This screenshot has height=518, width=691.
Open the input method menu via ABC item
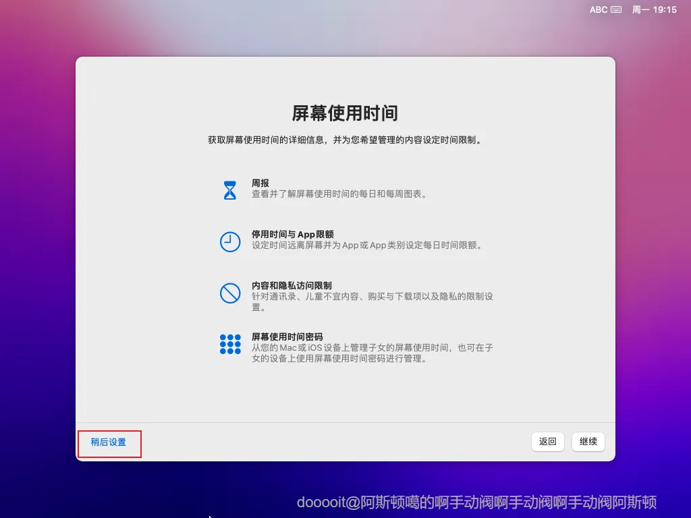click(600, 9)
